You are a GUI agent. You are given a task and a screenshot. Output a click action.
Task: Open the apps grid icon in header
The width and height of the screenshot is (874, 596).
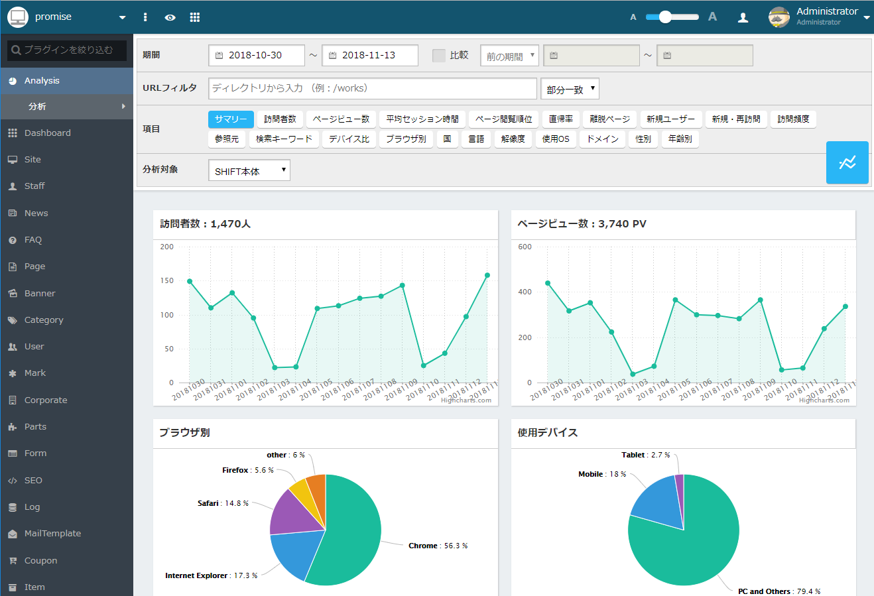[195, 17]
